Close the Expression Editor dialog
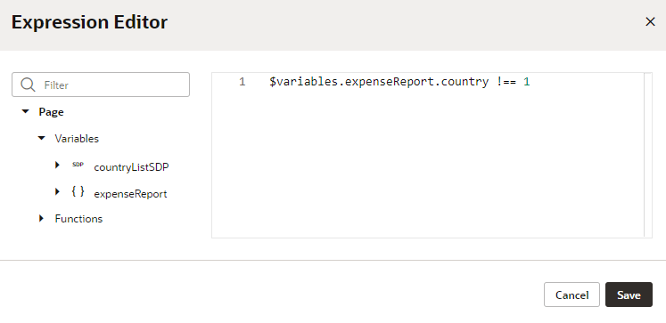 tap(650, 22)
